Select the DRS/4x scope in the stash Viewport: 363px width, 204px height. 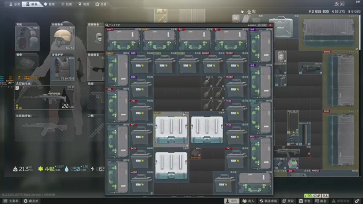[x=310, y=68]
